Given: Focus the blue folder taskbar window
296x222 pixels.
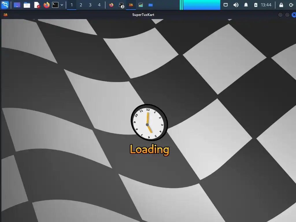Looking at the screenshot, I should (x=150, y=5).
